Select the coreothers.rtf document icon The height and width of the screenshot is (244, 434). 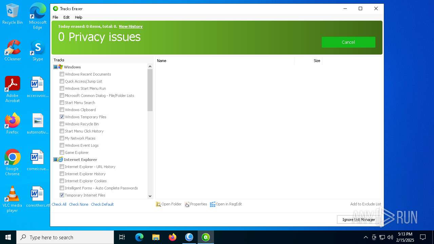click(38, 197)
